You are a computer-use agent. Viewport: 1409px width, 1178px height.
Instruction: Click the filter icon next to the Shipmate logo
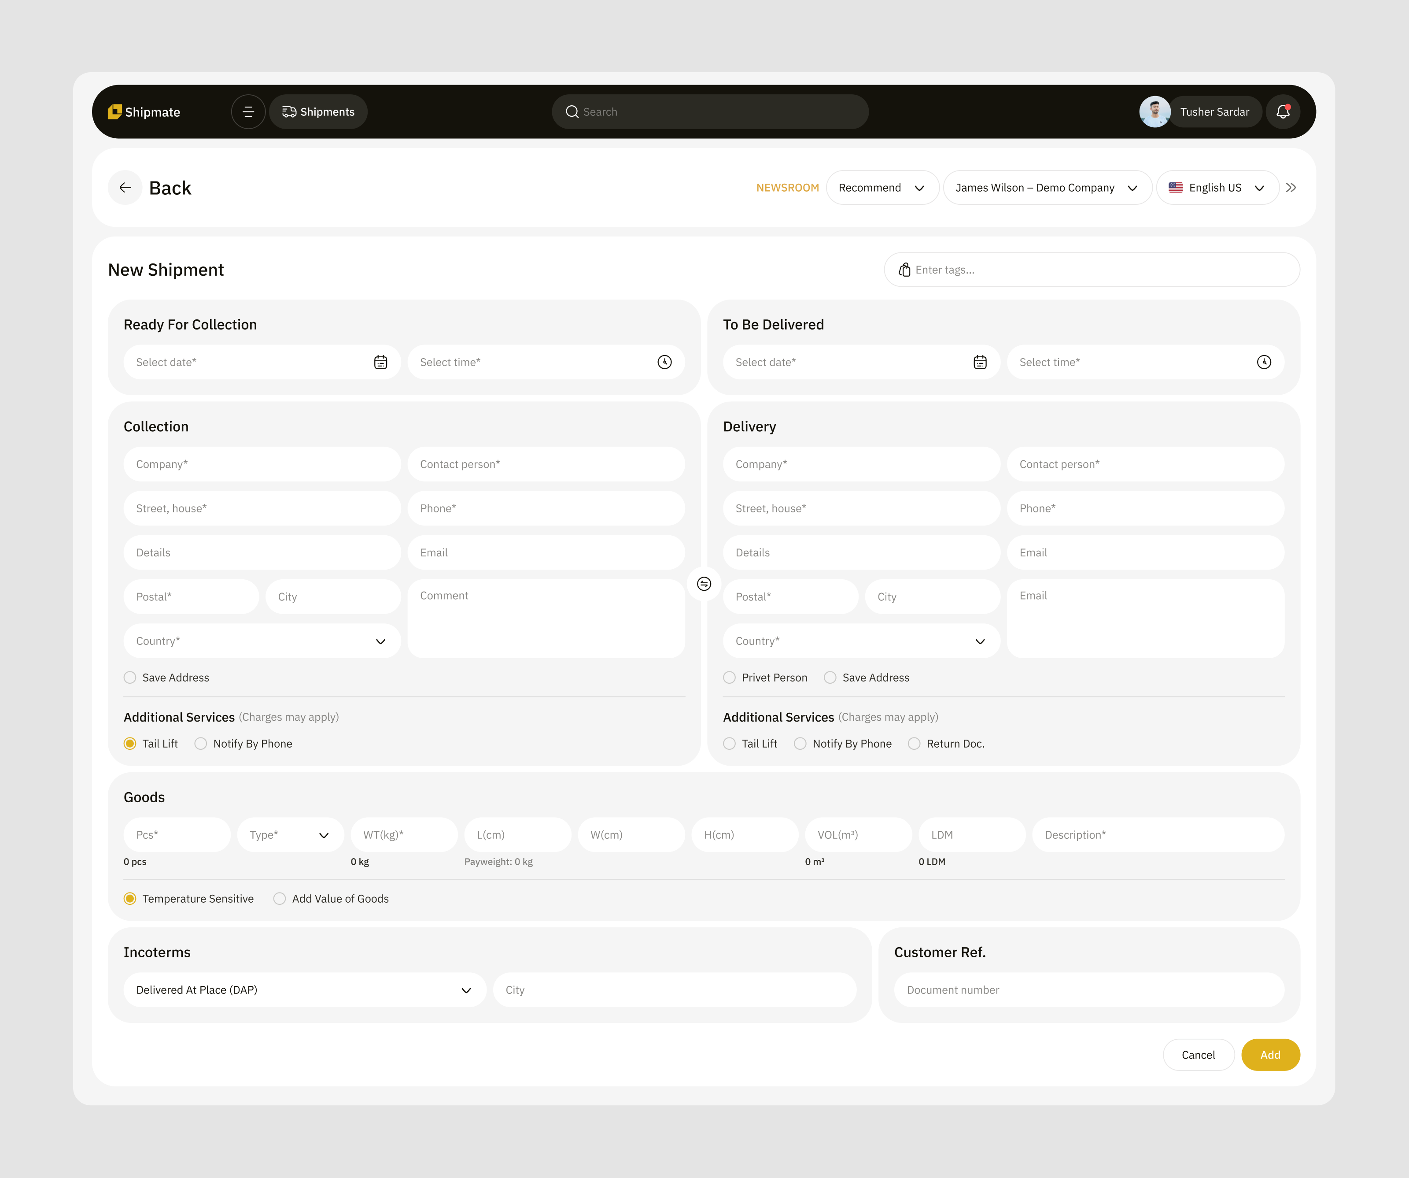coord(248,111)
